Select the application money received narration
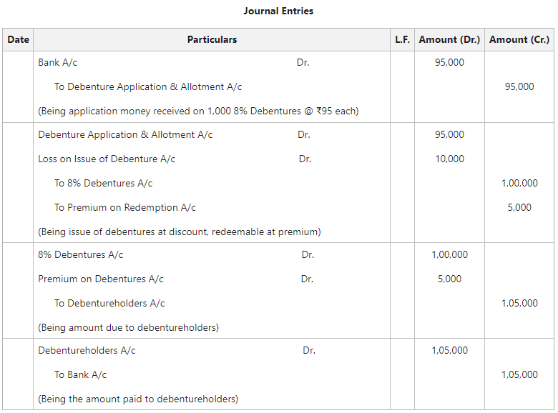Image resolution: width=558 pixels, height=413 pixels. coord(198,111)
